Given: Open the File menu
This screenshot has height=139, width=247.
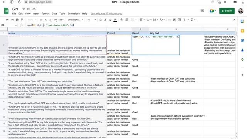Looking at the screenshot, I should (14, 14).
